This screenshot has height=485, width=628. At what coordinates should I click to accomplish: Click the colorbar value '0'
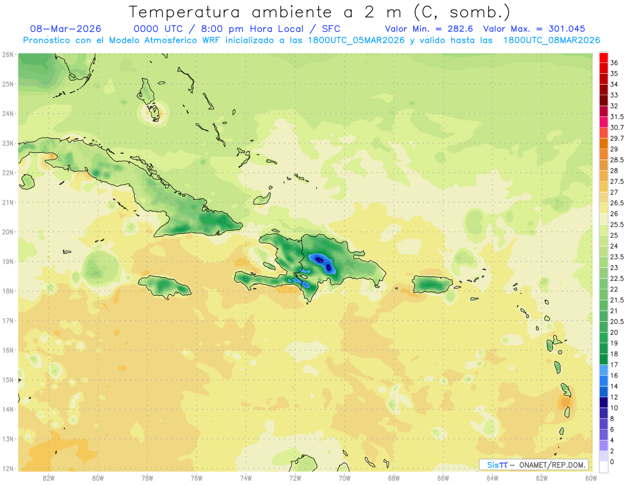pos(612,461)
